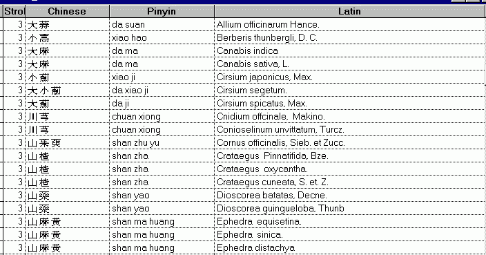Click 'Ephedra distachya' cell
The height and width of the screenshot is (255, 486).
coord(349,247)
